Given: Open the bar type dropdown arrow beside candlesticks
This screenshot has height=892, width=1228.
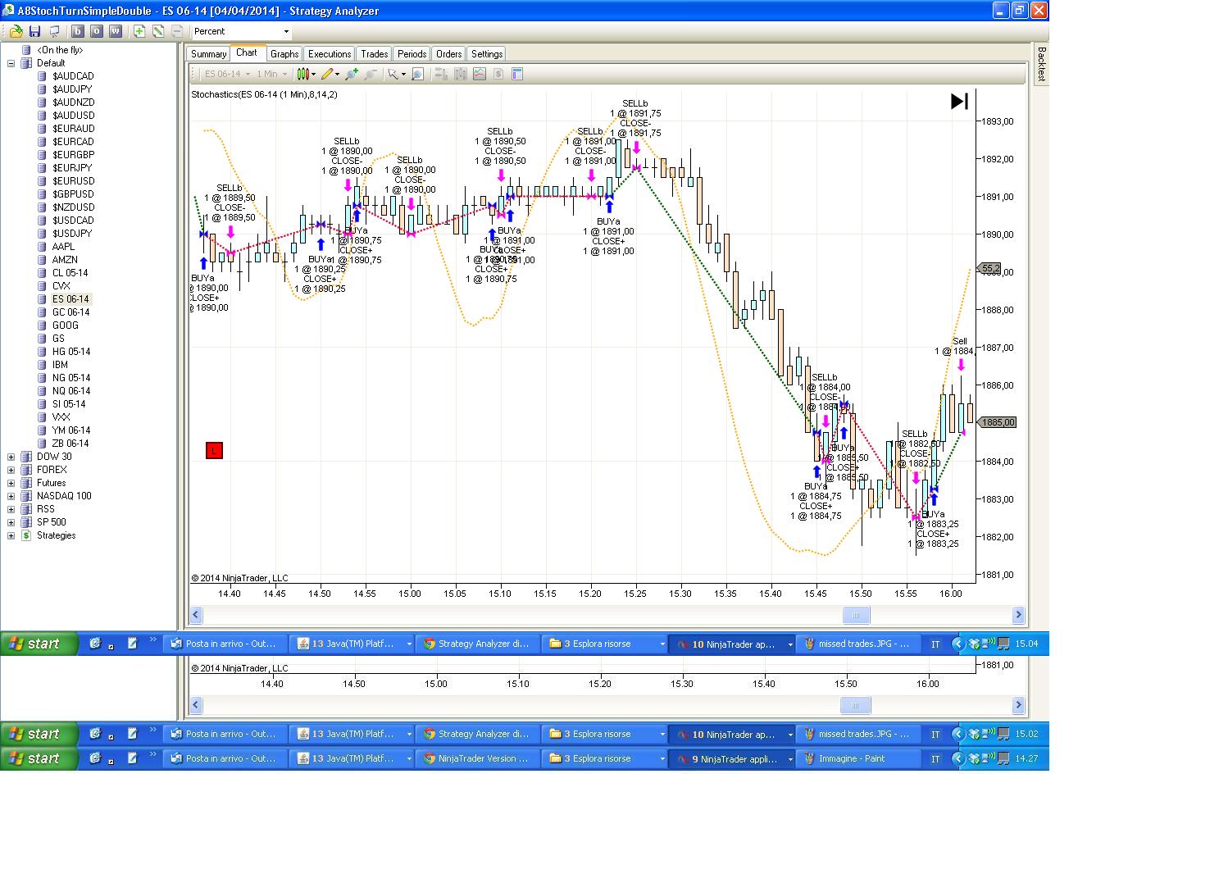Looking at the screenshot, I should [313, 75].
